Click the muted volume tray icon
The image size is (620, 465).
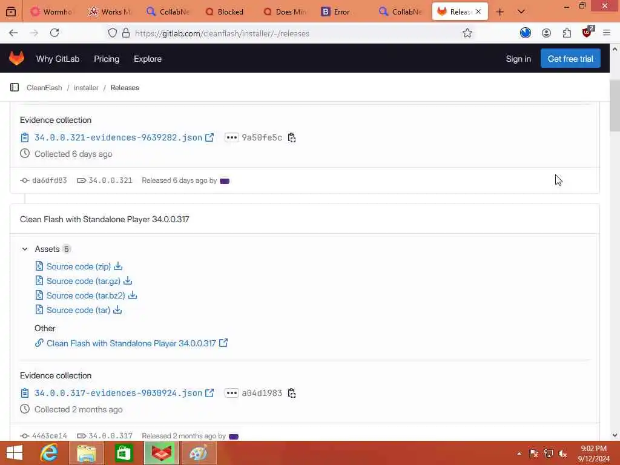(563, 453)
